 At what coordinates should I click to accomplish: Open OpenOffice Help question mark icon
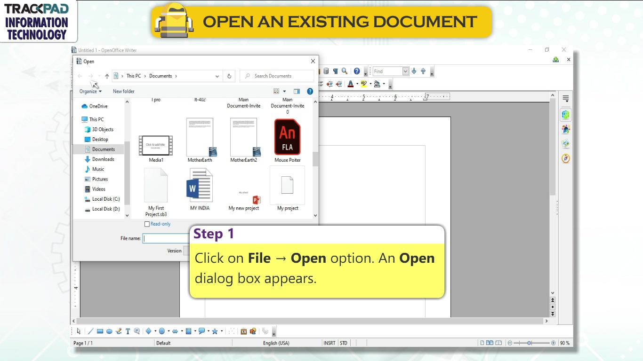coord(357,71)
